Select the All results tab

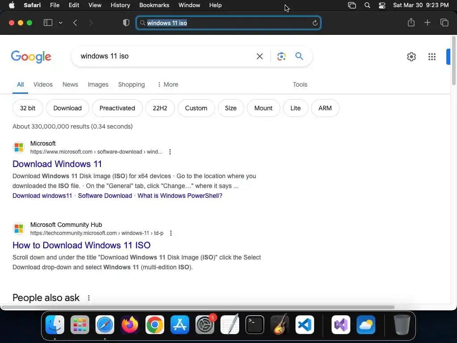coord(20,84)
